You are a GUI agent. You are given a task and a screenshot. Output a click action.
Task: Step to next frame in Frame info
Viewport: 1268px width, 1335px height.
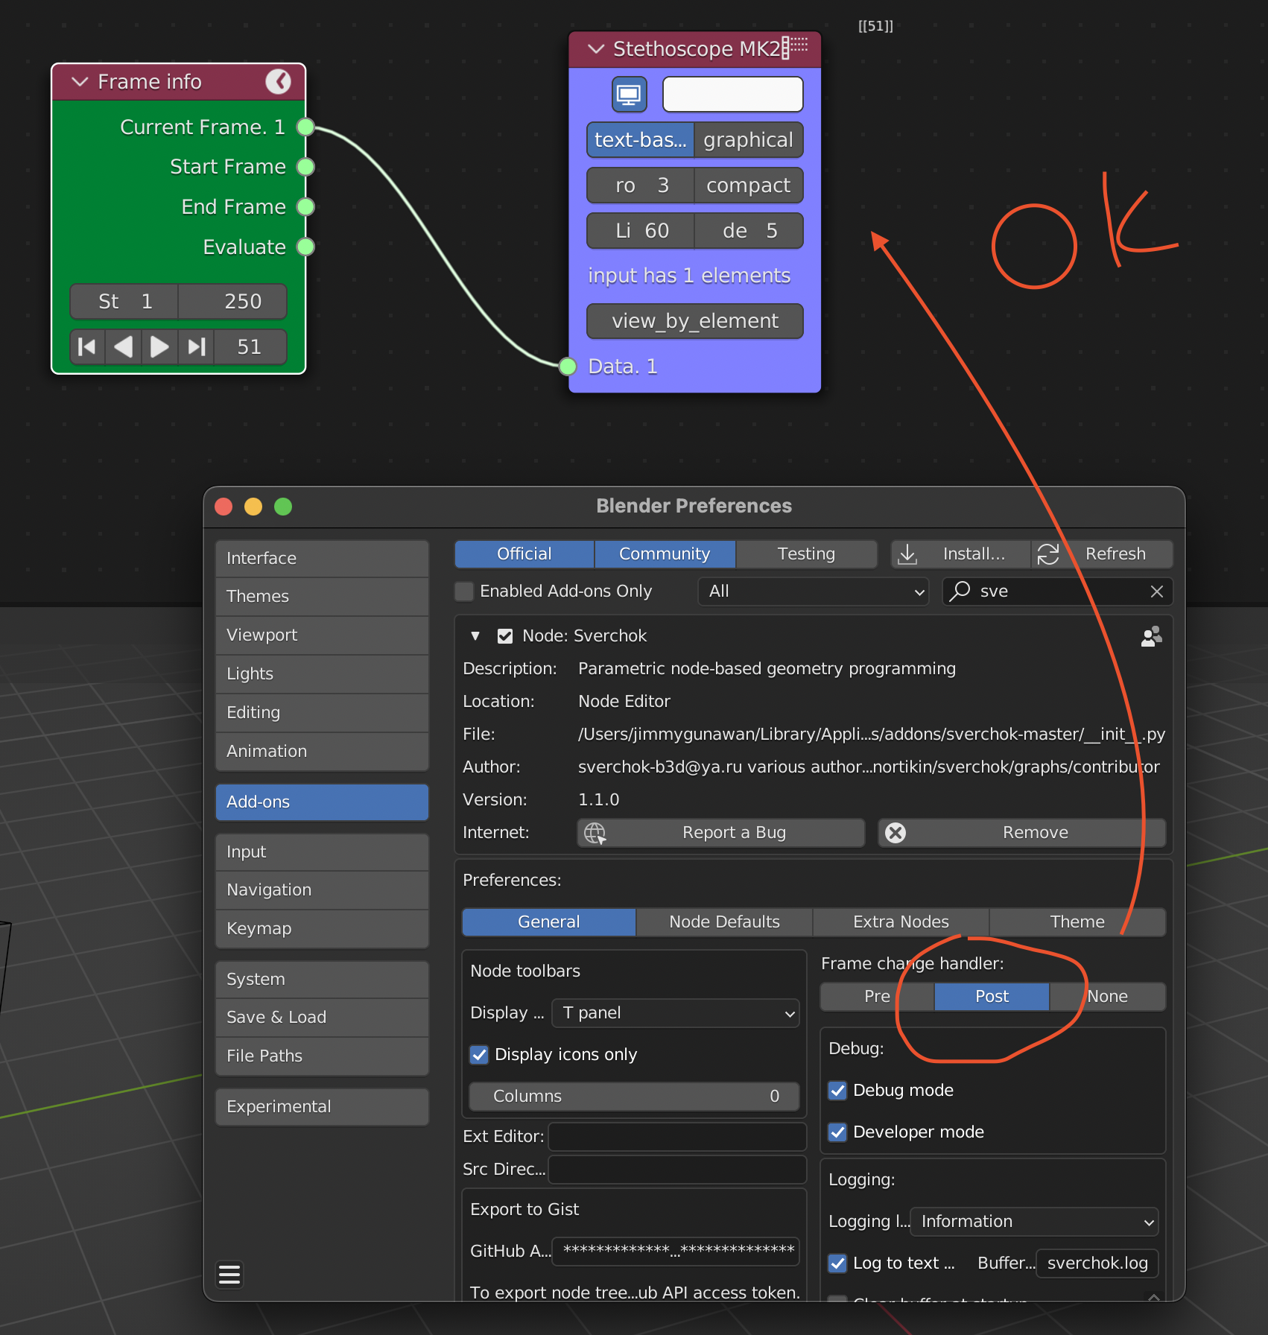(159, 346)
